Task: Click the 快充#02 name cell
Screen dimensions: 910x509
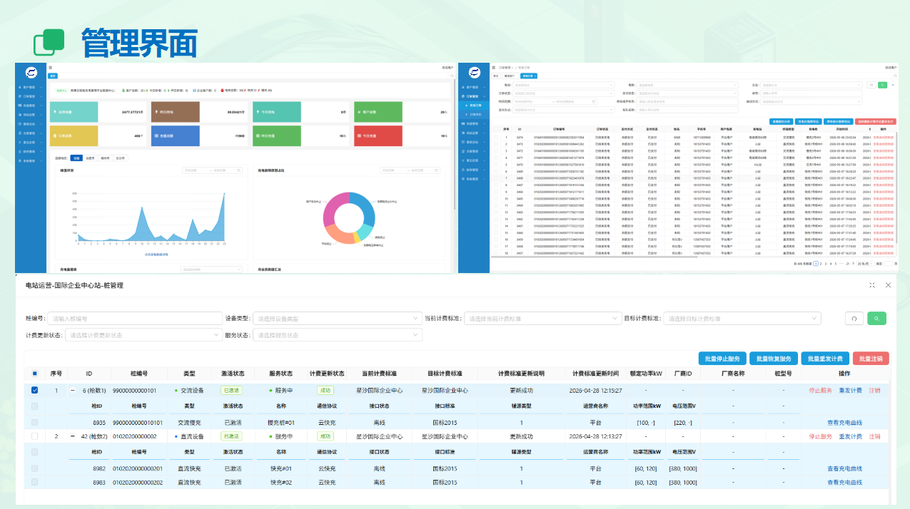Action: (282, 483)
